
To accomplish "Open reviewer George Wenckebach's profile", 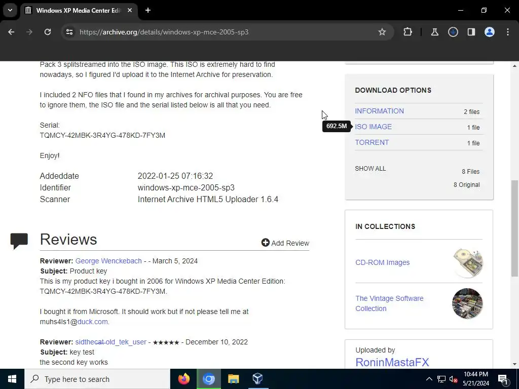I will tap(108, 261).
